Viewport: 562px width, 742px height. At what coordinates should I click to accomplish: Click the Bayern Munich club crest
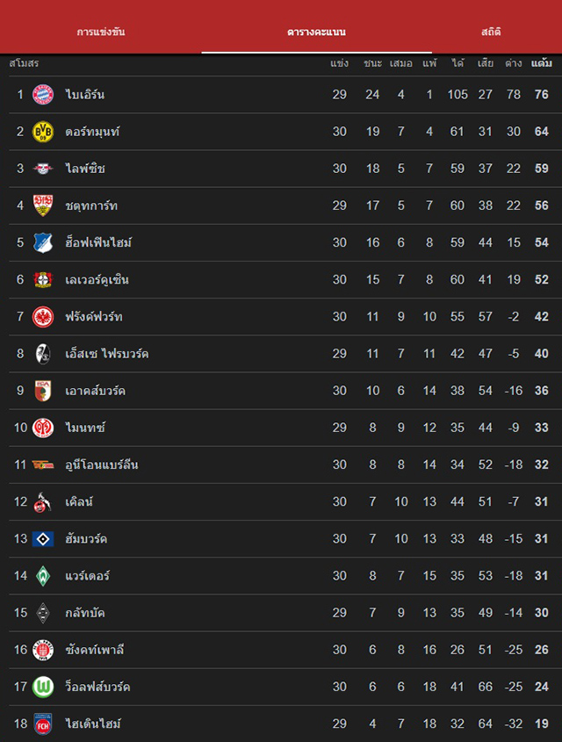click(x=43, y=95)
